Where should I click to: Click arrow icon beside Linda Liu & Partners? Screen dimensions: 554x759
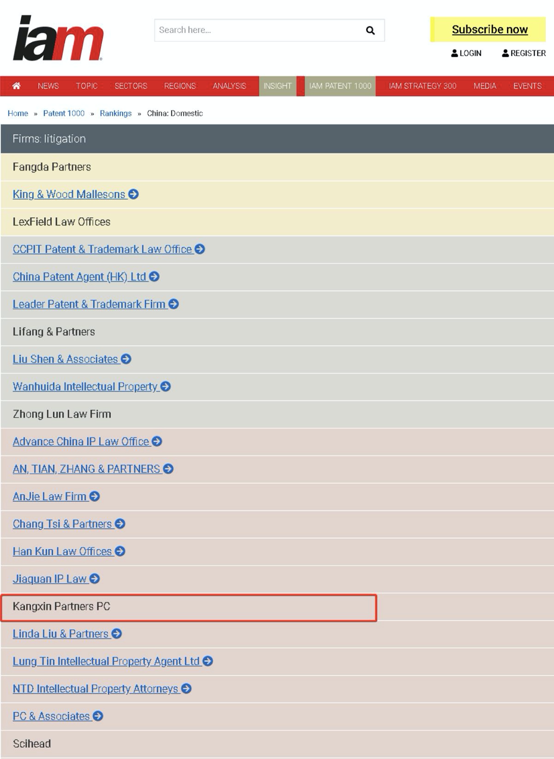click(117, 633)
